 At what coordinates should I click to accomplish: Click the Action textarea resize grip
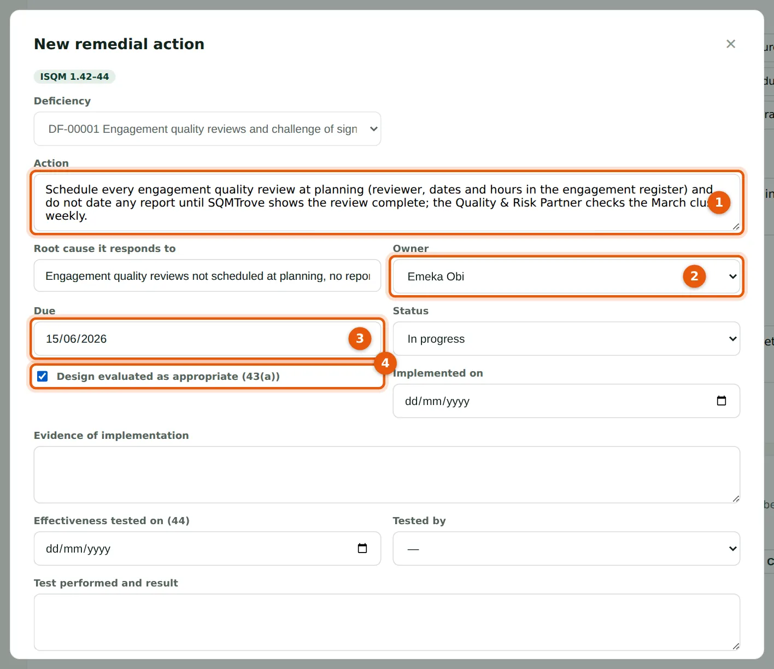[x=736, y=226]
